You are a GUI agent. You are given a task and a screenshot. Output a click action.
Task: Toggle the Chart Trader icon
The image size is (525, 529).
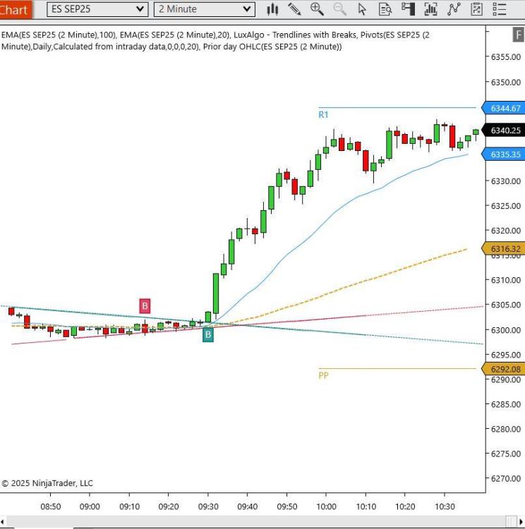[408, 9]
